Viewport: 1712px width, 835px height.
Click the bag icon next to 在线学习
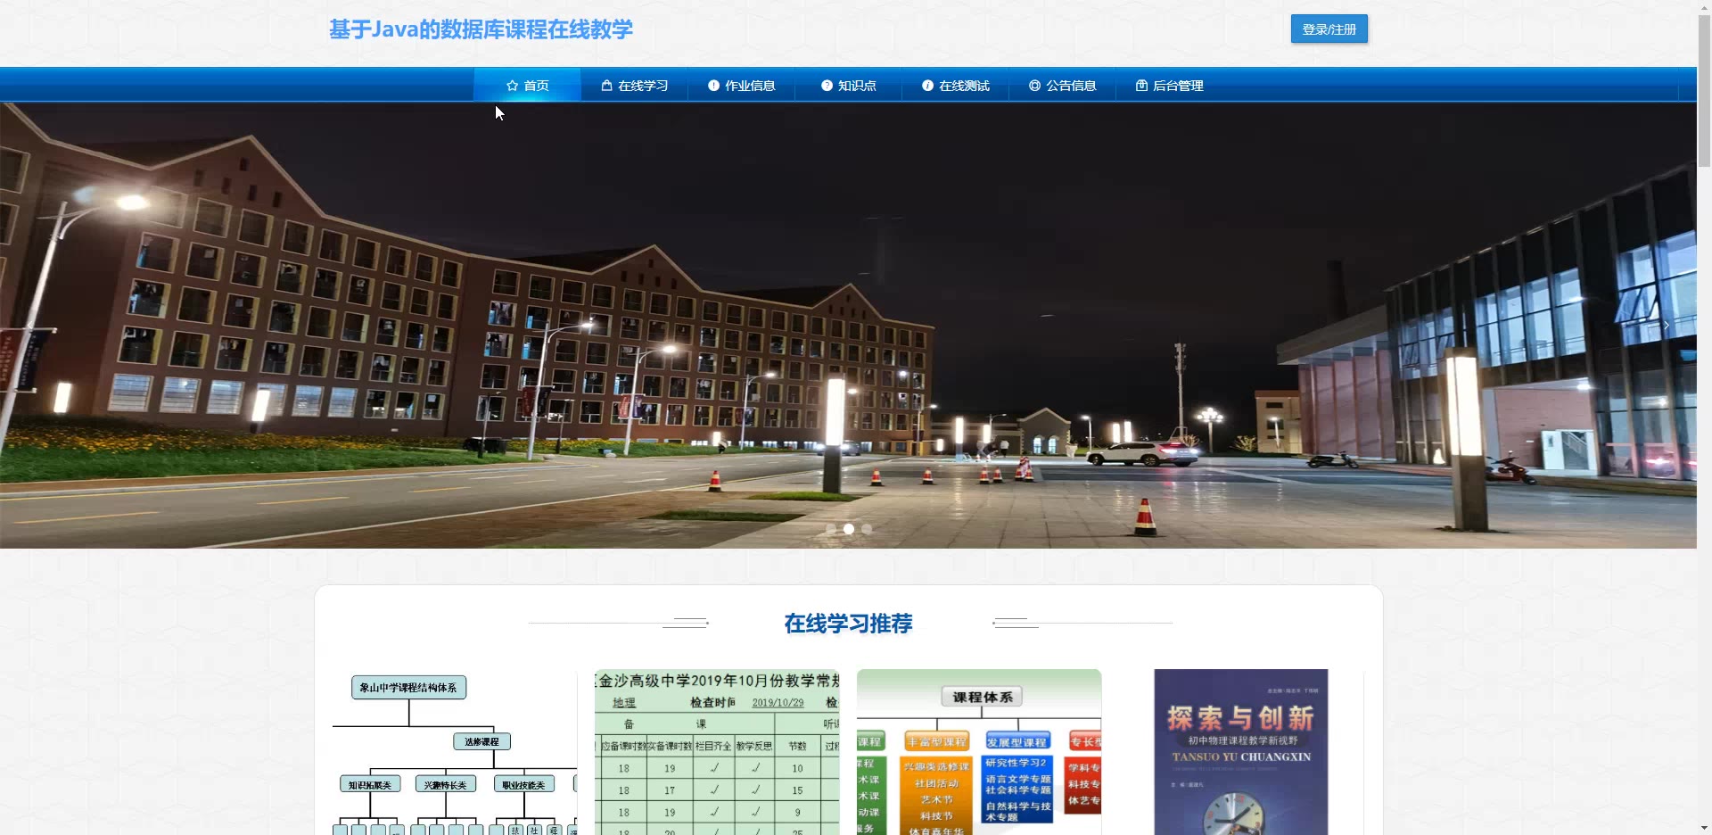(606, 86)
